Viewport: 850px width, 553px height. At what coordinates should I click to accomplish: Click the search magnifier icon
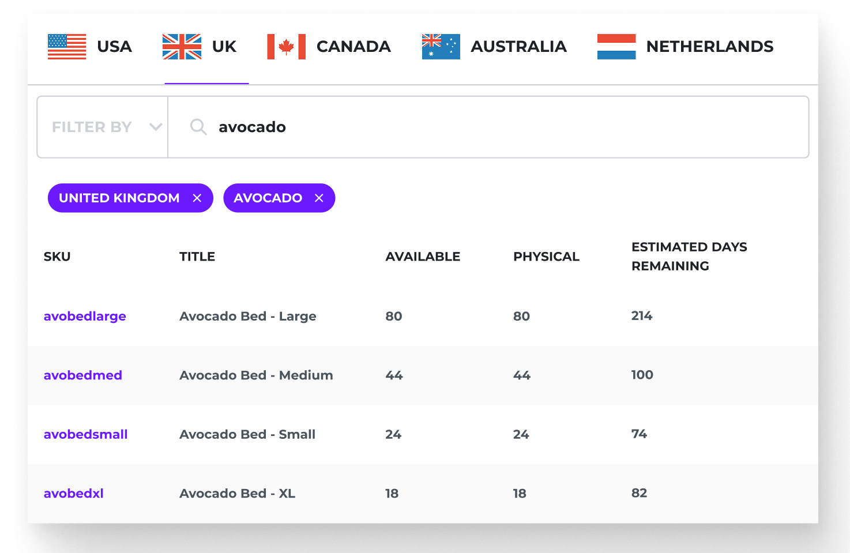[x=198, y=127]
